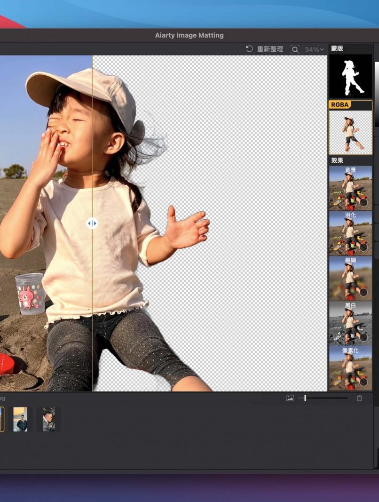The height and width of the screenshot is (502, 379).
Task: Toggle the circle on the 羽化 effect
Action: coord(363,247)
